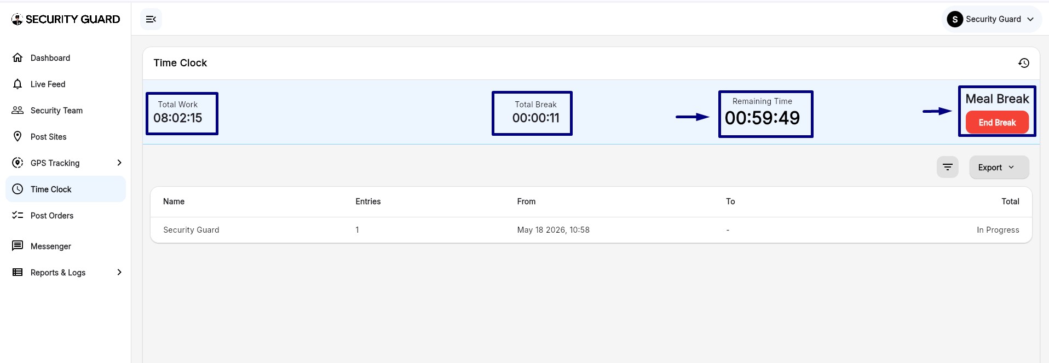
Task: Select Time Clock menu item
Action: point(66,189)
